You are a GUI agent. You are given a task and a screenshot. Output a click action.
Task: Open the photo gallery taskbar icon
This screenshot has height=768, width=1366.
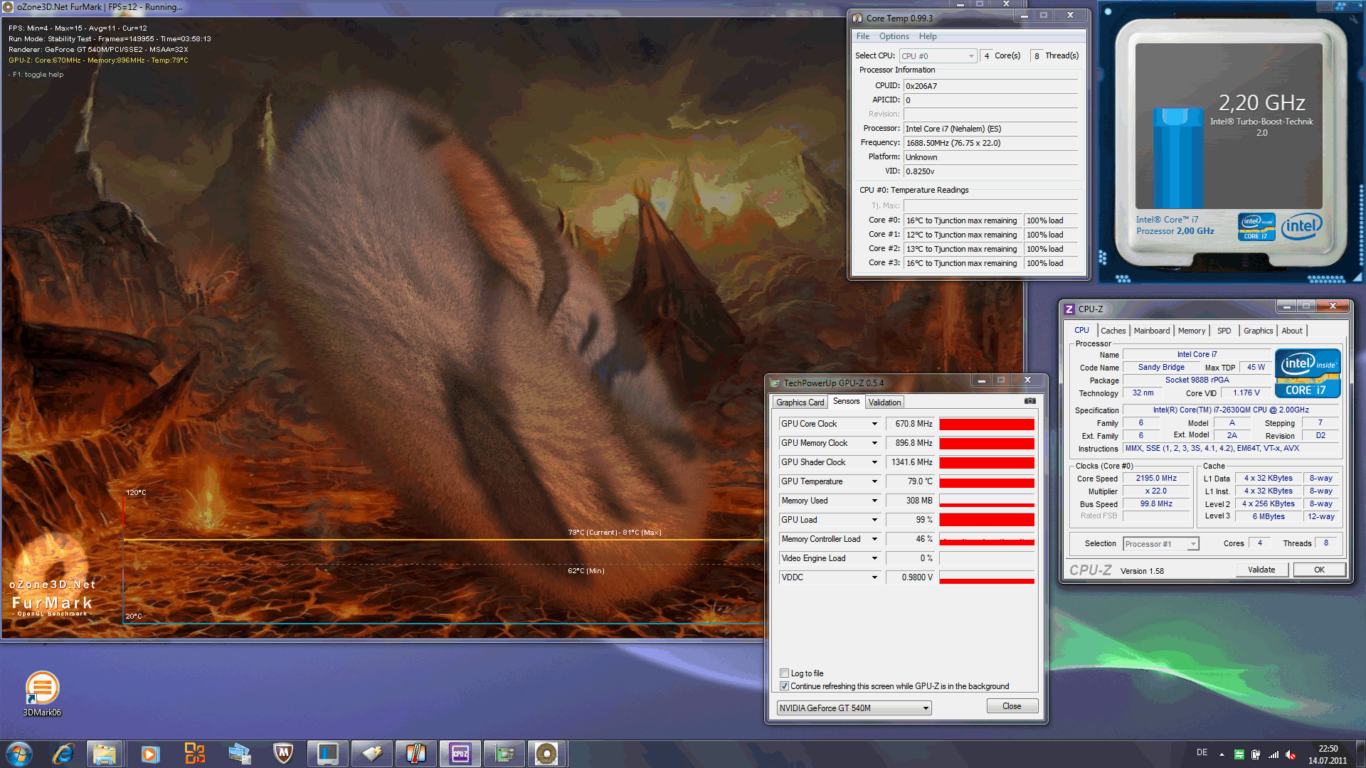(239, 754)
